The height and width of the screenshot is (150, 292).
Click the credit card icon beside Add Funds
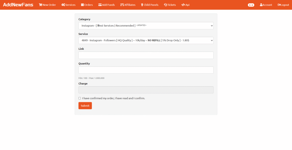point(100,5)
